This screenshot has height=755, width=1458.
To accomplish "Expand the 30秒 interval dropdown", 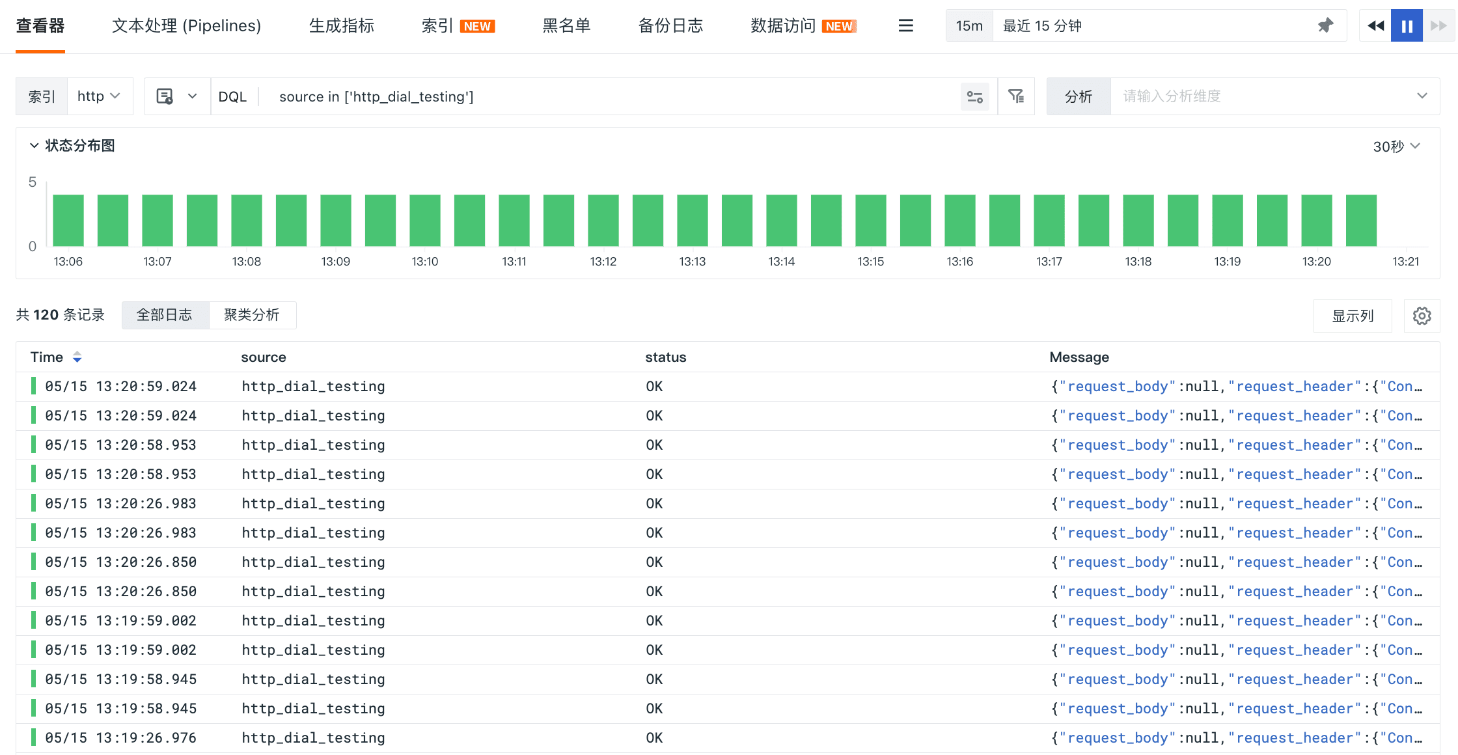I will click(1396, 146).
